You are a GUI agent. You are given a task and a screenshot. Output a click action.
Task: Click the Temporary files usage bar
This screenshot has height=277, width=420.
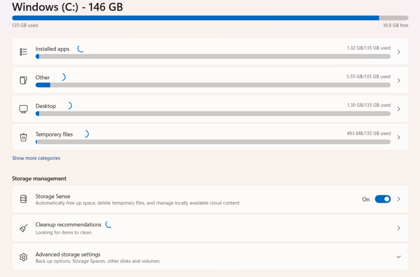pyautogui.click(x=213, y=142)
